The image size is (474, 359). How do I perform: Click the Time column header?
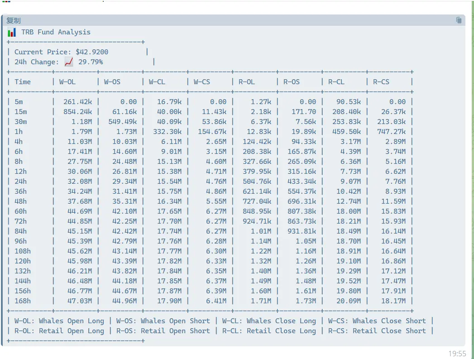click(x=23, y=82)
